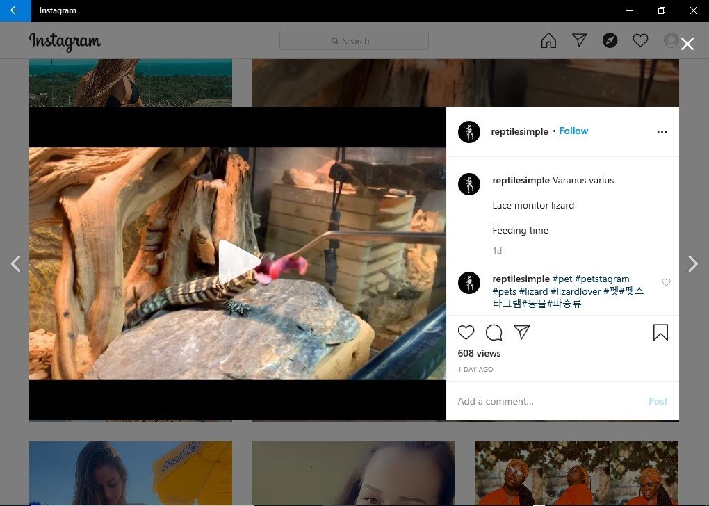Image resolution: width=709 pixels, height=506 pixels.
Task: Open bottom middle face close-up thumbnail
Action: click(x=353, y=473)
